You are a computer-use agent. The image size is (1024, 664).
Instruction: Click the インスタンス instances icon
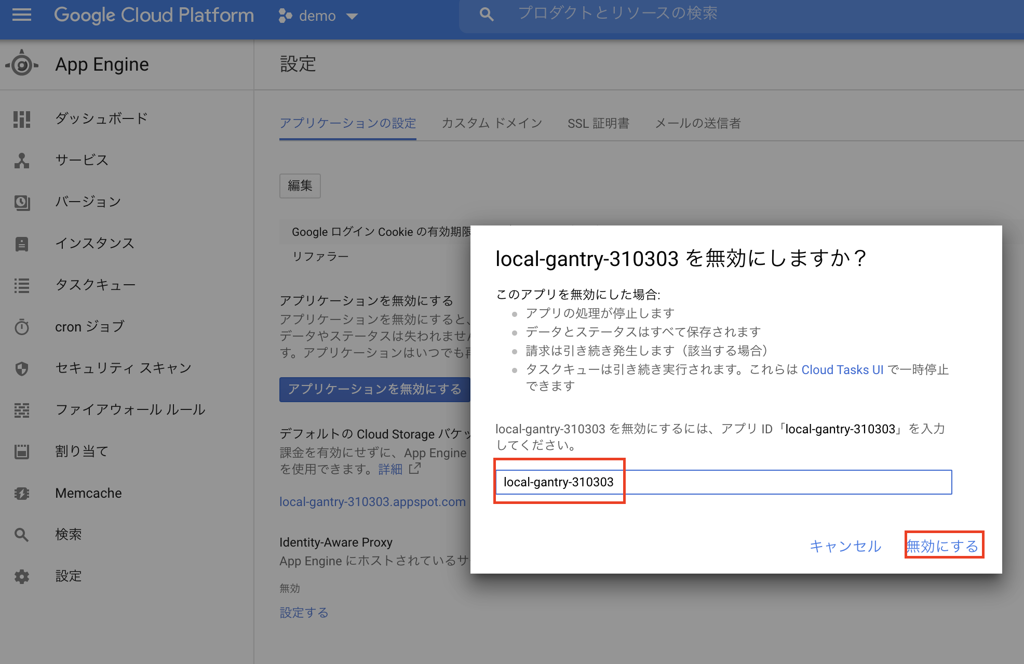click(22, 244)
